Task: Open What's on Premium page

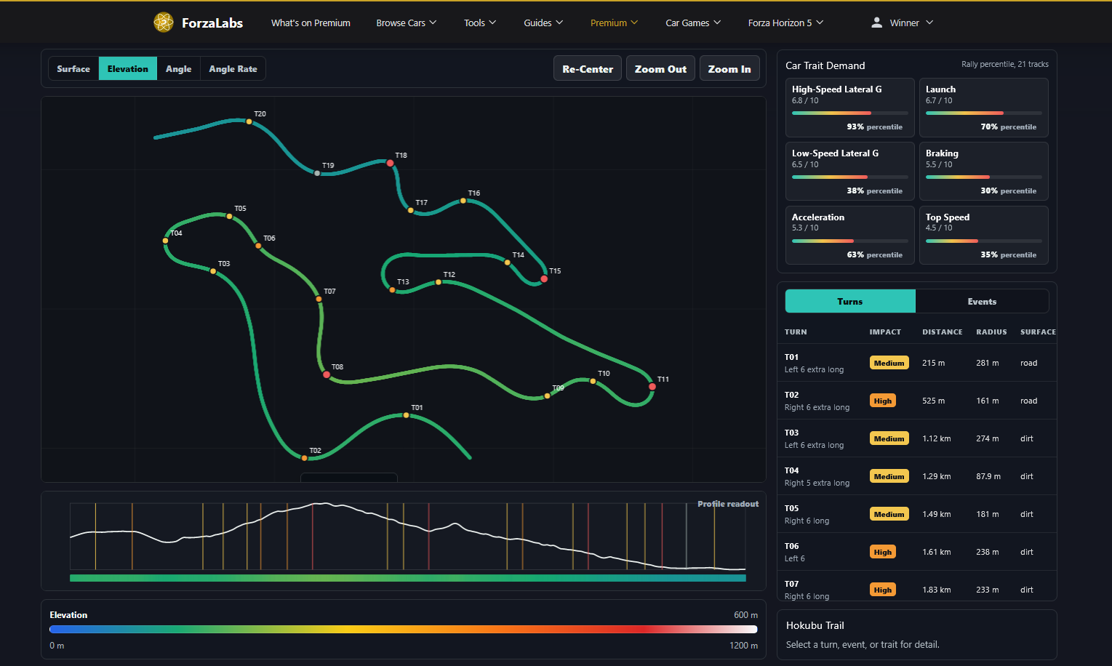Action: point(311,23)
